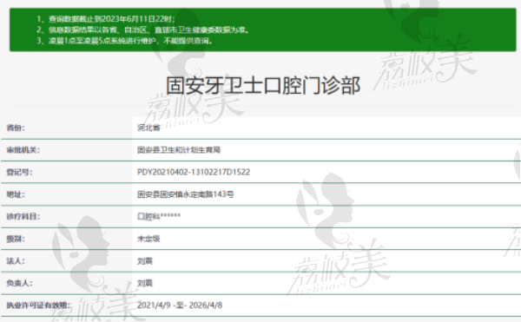
Task: Click the 省份 label
Action: 16,128
